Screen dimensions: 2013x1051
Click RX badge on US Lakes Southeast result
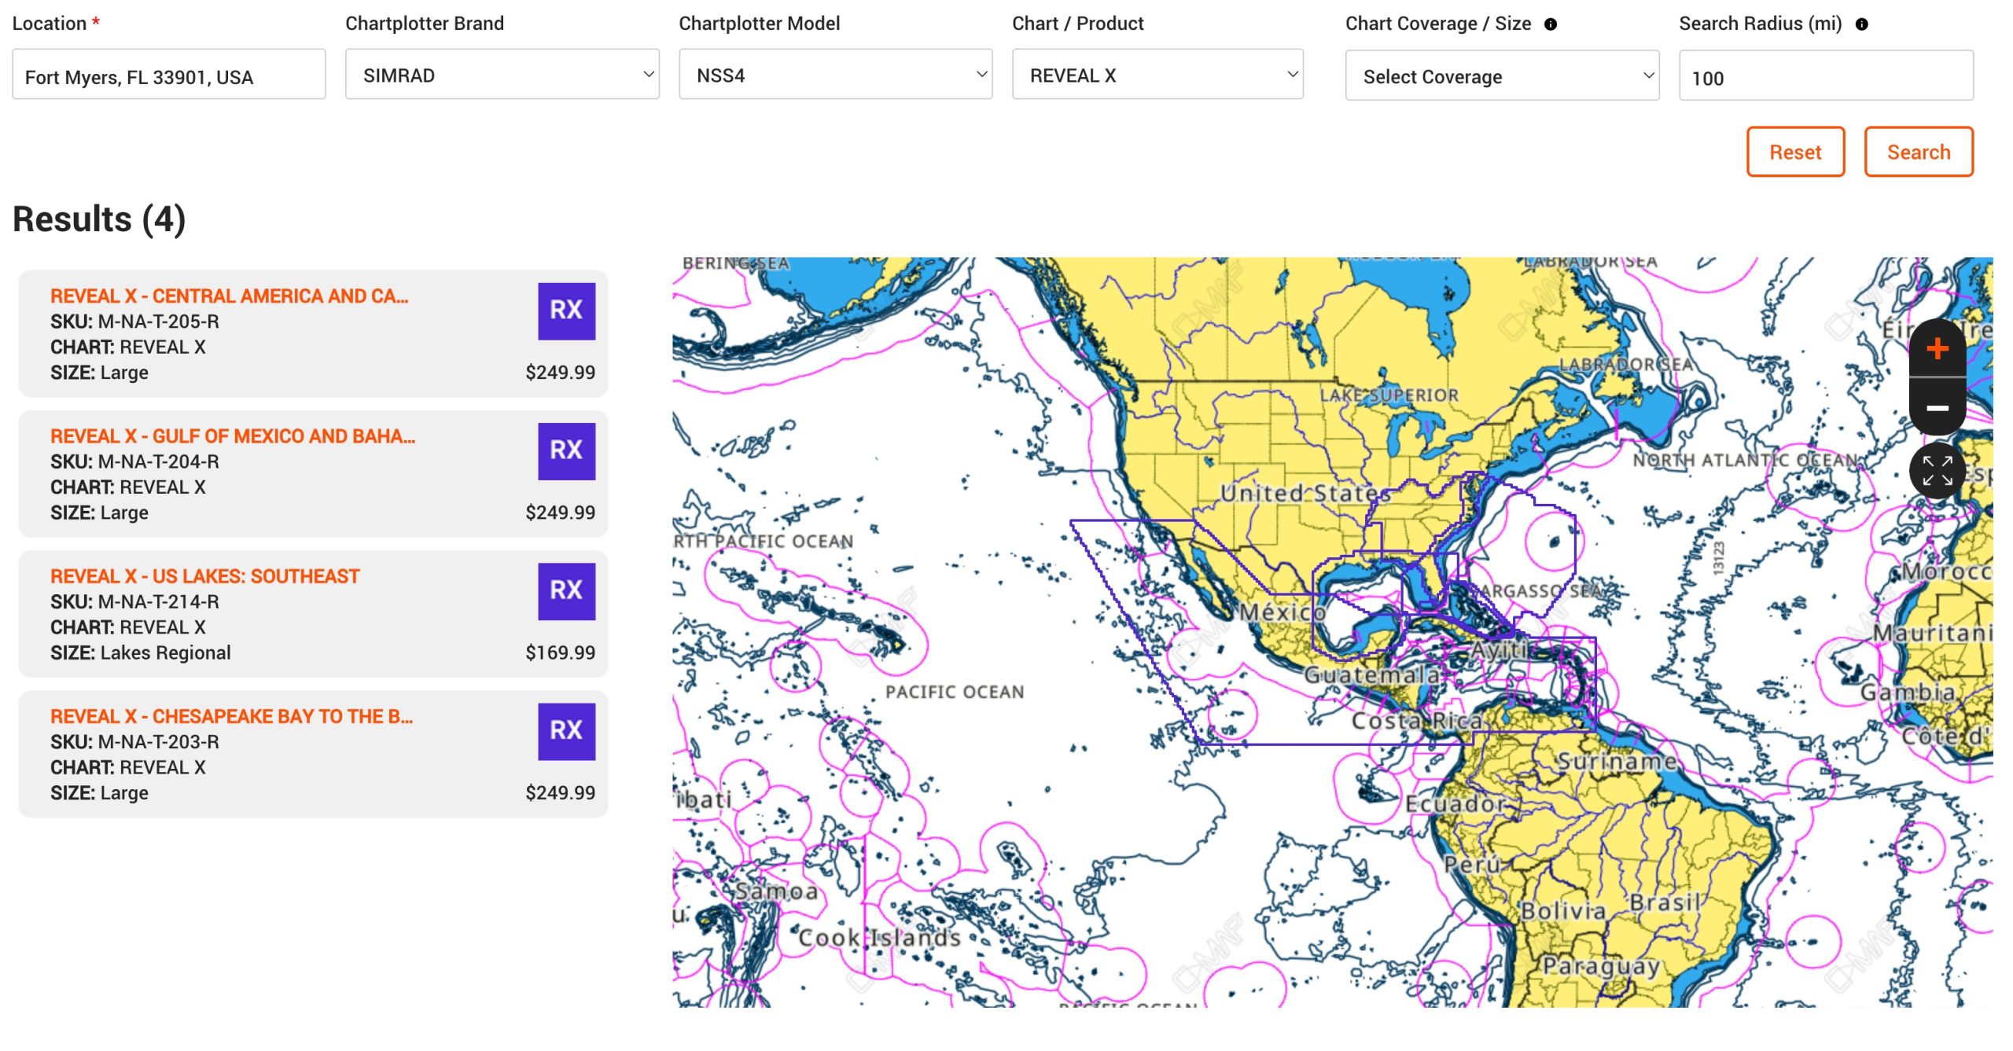565,591
